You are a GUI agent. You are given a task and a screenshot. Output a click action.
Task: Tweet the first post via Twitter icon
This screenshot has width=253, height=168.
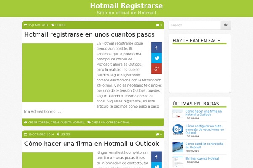coord(156,58)
